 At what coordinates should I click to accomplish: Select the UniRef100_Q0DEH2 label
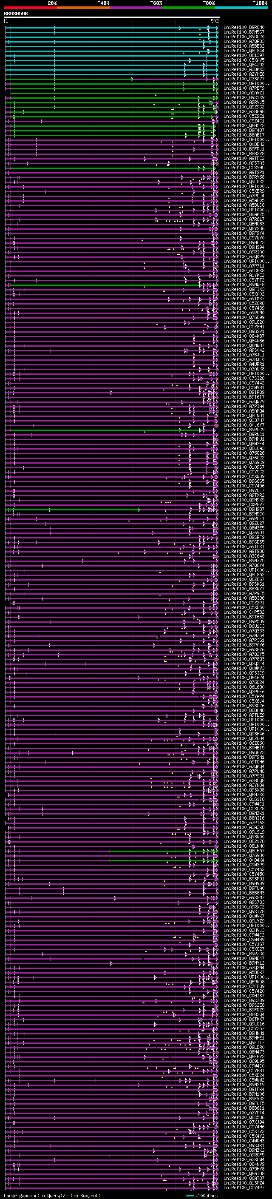pos(244,144)
